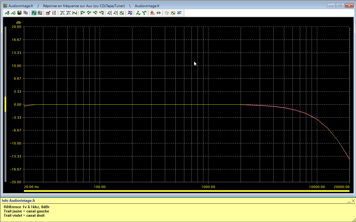Screen dimensions: 356x222
Task: Click the -13.33 Y-axis label
Action: 16,156
